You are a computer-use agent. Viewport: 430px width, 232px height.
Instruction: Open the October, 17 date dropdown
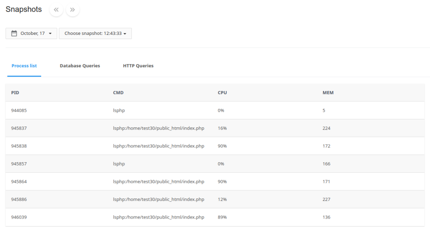click(31, 33)
